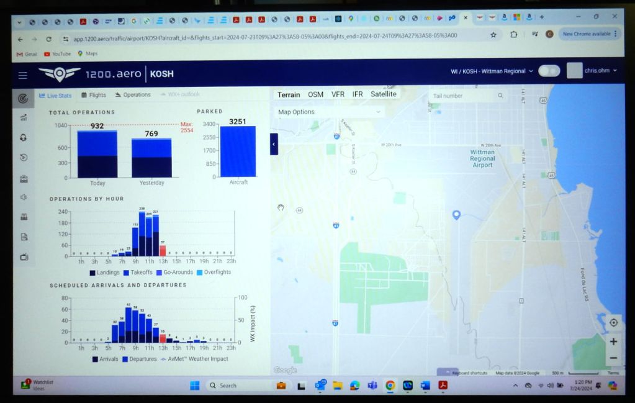Open the hamburger menu in the header
Image resolution: width=635 pixels, height=403 pixels.
[23, 75]
